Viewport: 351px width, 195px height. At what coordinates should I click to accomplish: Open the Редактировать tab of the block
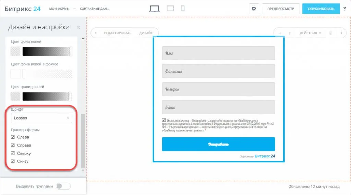point(118,33)
